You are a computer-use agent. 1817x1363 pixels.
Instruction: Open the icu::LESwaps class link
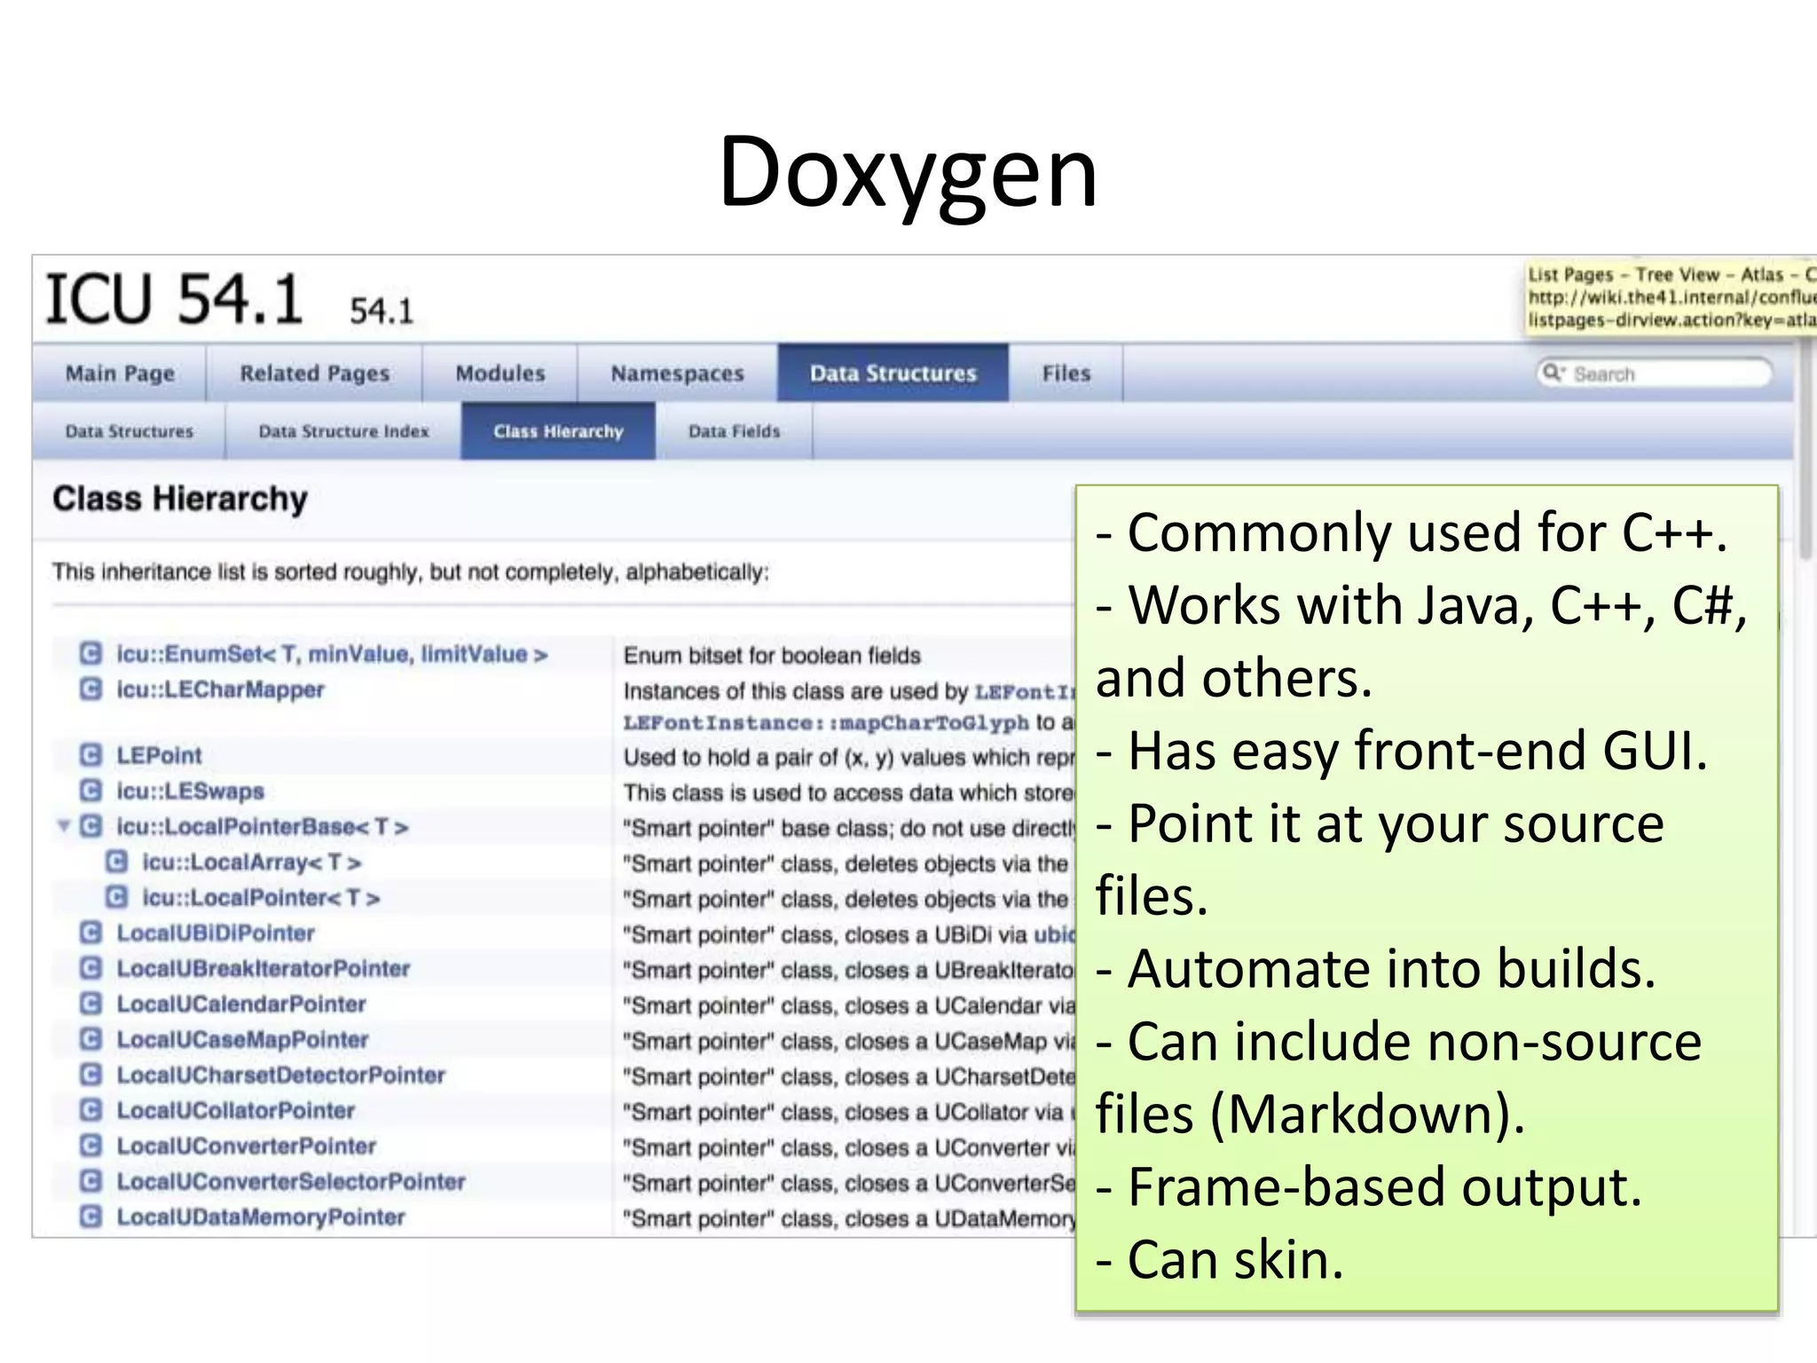click(191, 791)
